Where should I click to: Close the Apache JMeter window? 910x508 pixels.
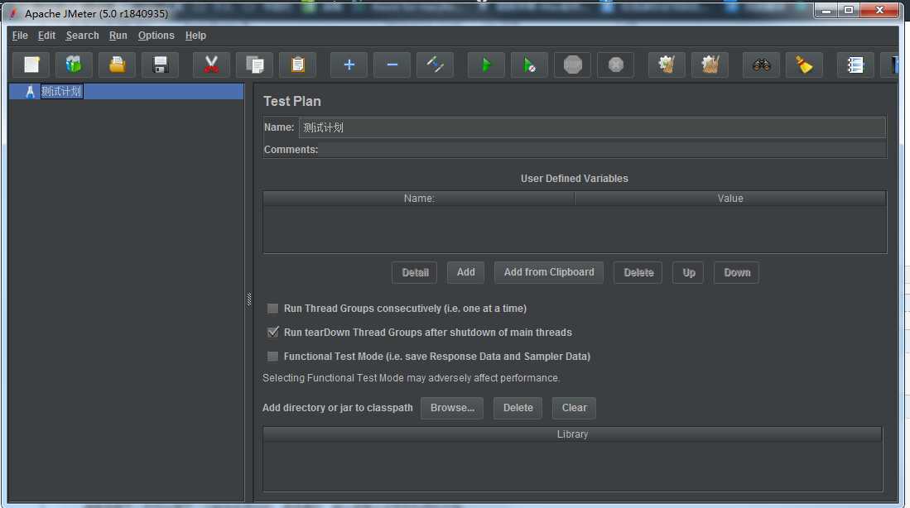[x=880, y=11]
